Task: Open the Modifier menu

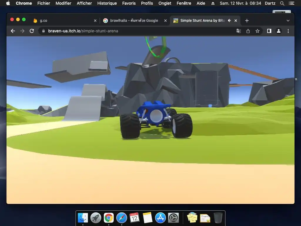Action: coord(63,3)
